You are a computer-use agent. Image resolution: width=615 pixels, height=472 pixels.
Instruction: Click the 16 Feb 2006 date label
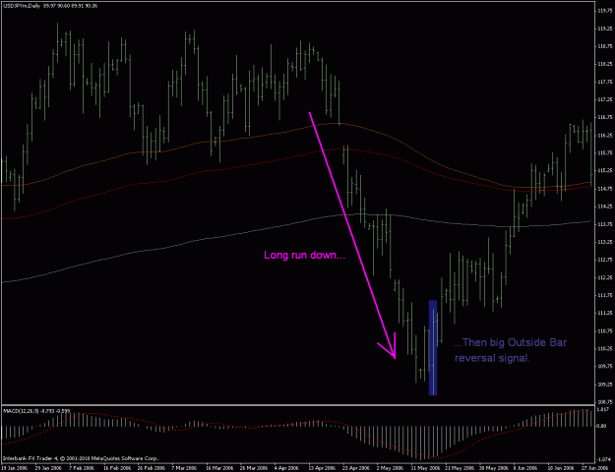click(x=116, y=468)
